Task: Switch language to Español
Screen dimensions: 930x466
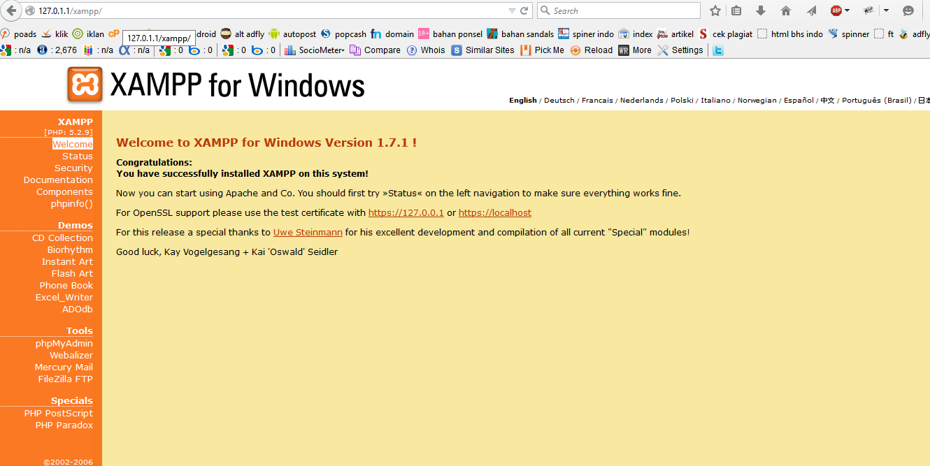Action: coord(799,101)
